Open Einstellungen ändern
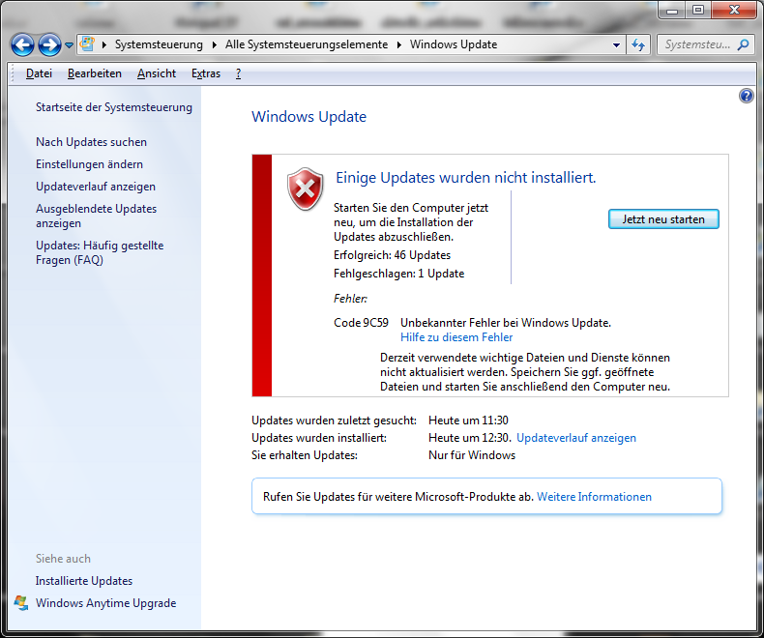This screenshot has width=764, height=638. click(x=89, y=164)
